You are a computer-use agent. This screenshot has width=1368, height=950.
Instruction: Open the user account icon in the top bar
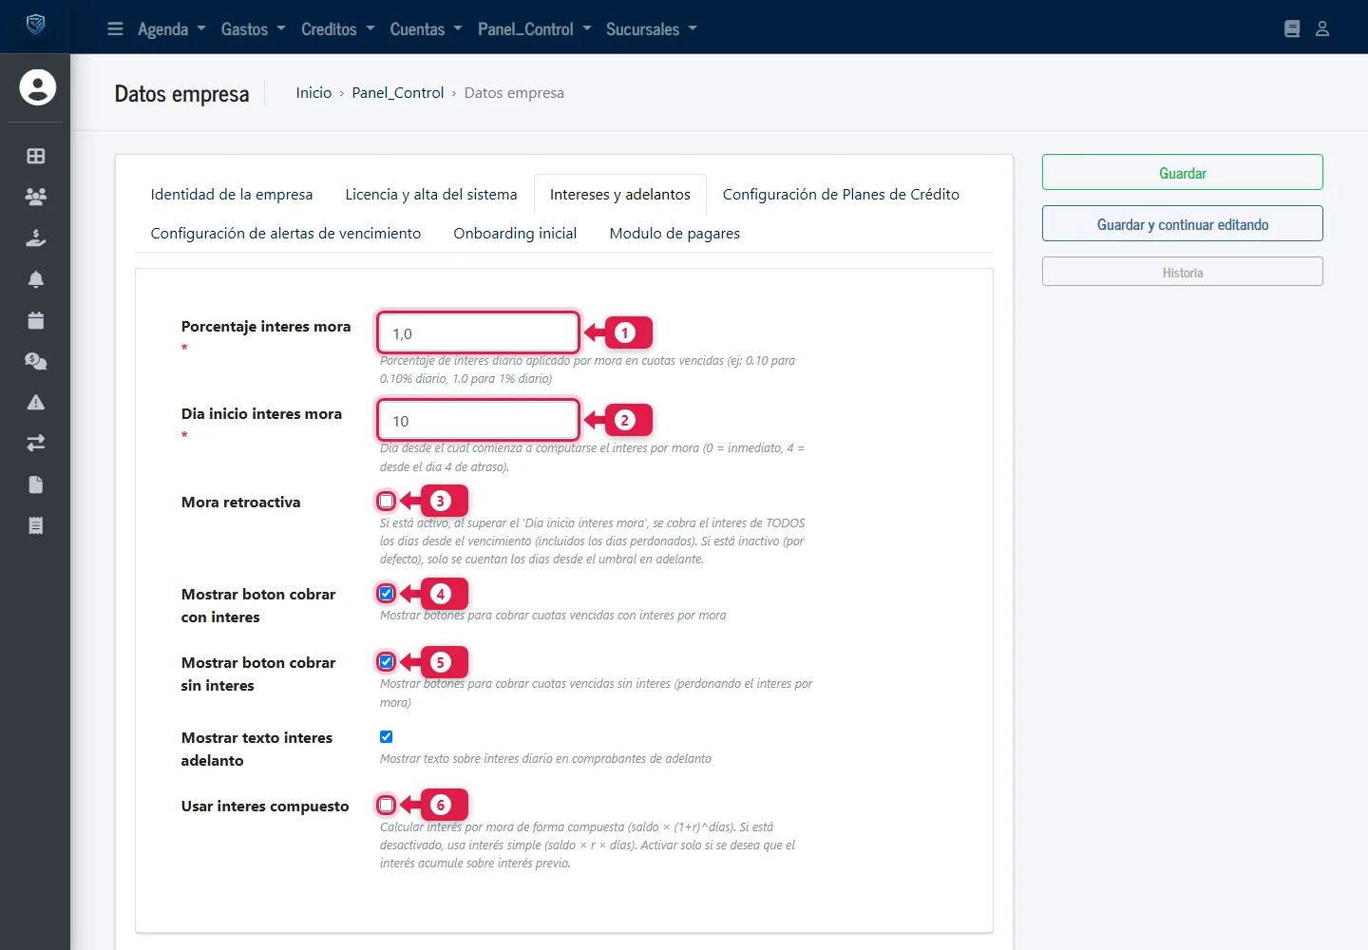pos(1322,28)
